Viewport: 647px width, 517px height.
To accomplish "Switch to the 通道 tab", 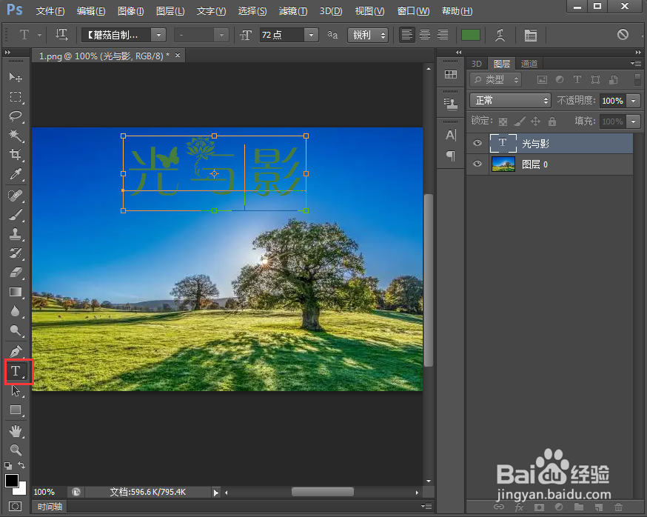I will point(529,64).
